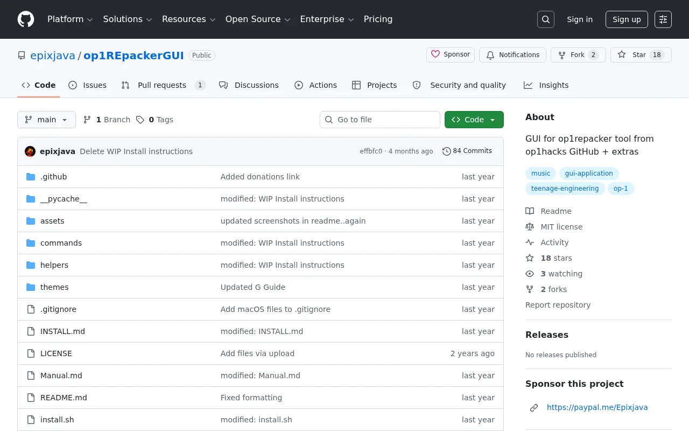Click the .gitignore file icon

pos(31,309)
